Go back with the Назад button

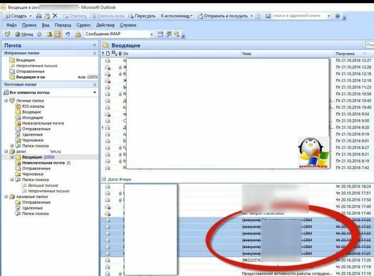pos(24,34)
